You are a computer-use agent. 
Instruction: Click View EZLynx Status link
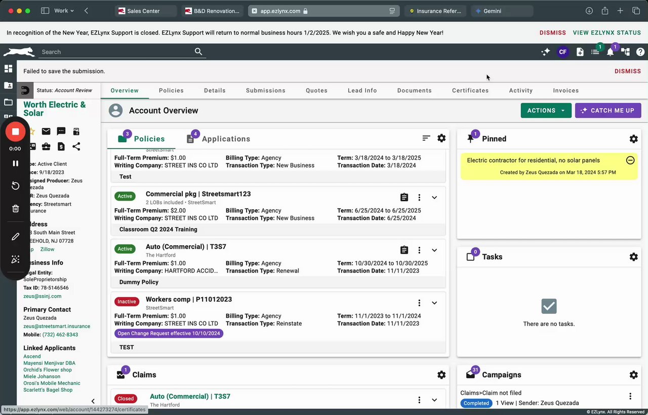pyautogui.click(x=607, y=32)
